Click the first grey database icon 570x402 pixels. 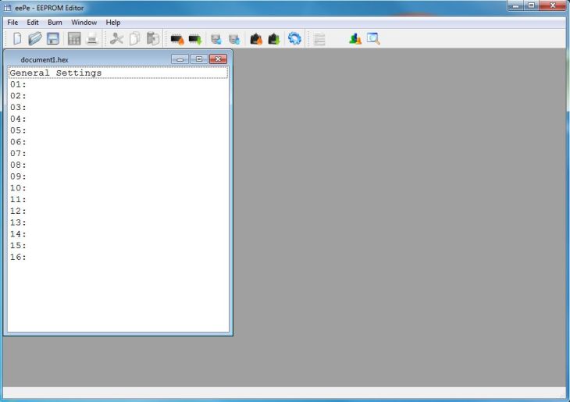(x=216, y=39)
